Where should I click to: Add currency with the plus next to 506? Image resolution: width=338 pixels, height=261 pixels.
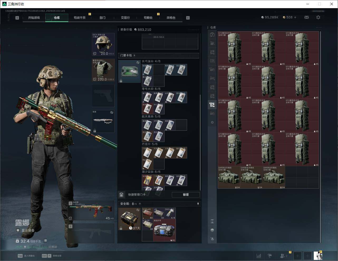[x=295, y=17]
